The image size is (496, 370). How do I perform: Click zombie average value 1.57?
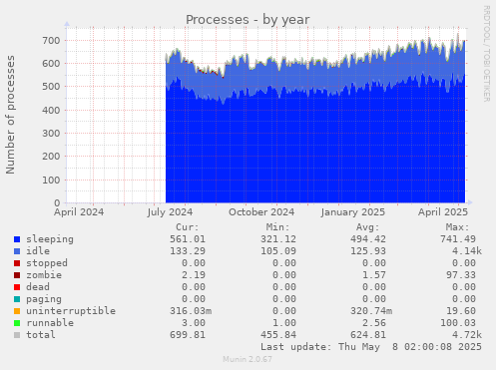point(374,275)
